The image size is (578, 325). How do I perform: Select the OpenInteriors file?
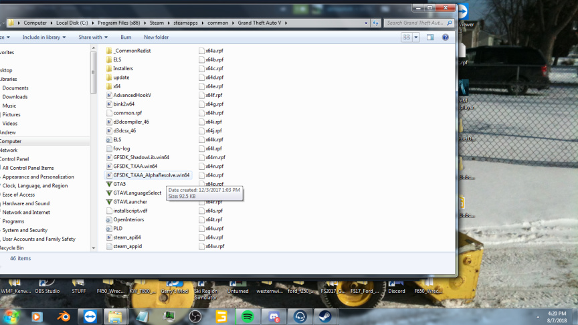click(x=125, y=219)
